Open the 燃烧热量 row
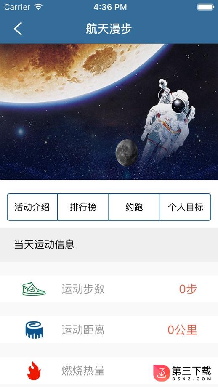Screen dimensions: 218x387 109,371
